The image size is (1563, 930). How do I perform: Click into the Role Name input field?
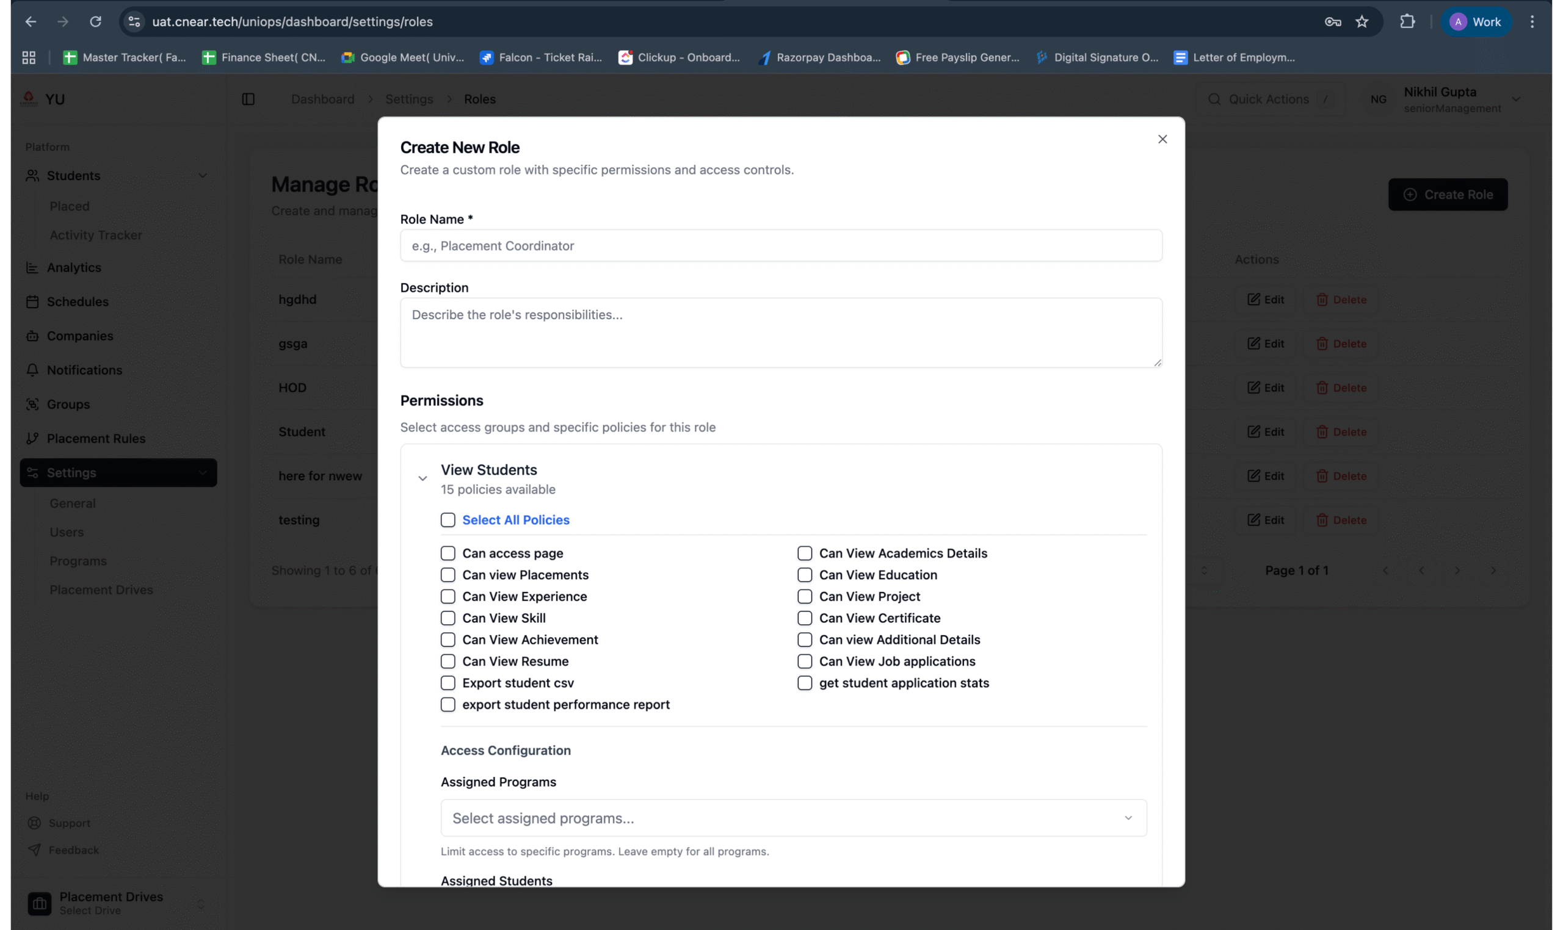(780, 246)
